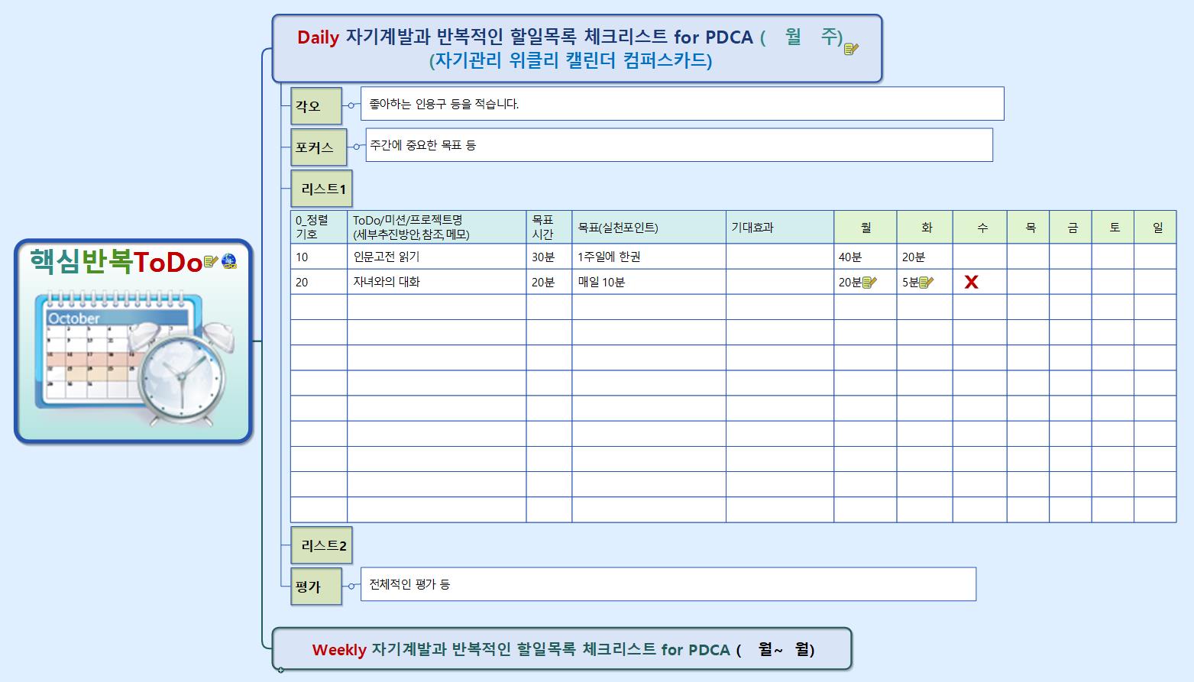Collapse the 포커스 branch via its circle handle

pos(356,147)
